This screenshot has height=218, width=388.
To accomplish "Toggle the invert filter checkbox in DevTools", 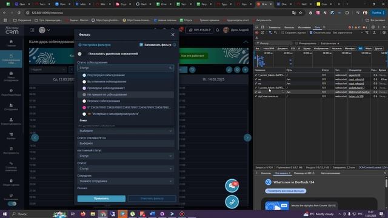I will click(x=296, y=43).
